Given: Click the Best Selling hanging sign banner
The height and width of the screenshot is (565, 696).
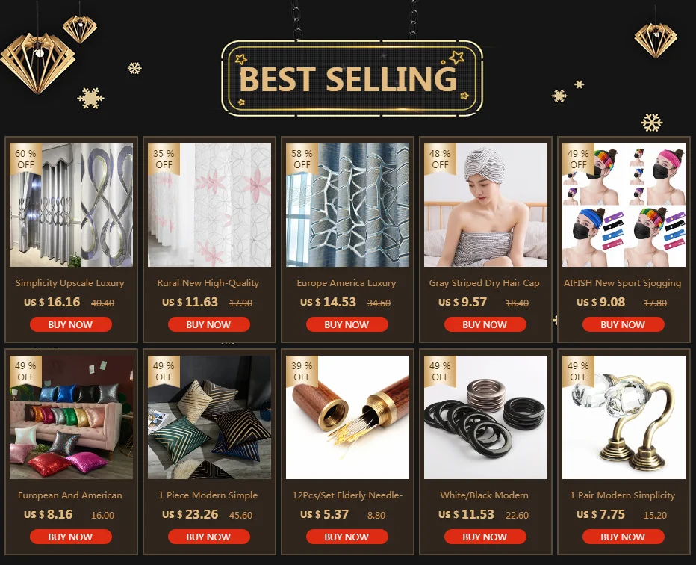Looking at the screenshot, I should pyautogui.click(x=352, y=78).
